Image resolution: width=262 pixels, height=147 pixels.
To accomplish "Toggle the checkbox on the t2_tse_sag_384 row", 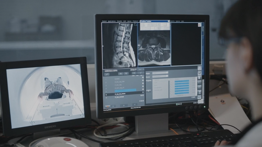I will [143, 80].
